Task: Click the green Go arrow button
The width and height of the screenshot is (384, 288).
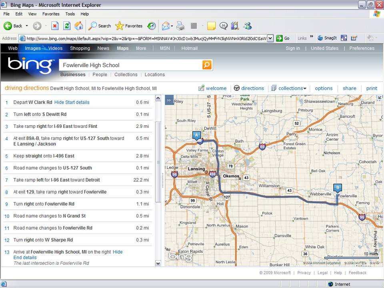Action: click(x=283, y=38)
